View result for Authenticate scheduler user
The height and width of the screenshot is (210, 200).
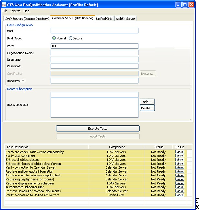tap(180, 187)
